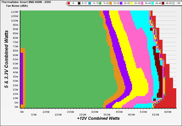Viewport: 182px width, 126px height.
Task: Click the gray >50 legend swatch
Action: click(x=174, y=3)
